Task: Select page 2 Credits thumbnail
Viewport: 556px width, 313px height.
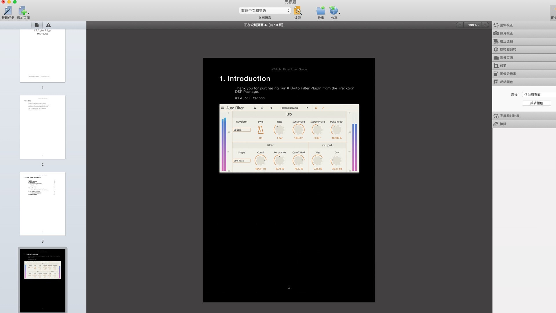Action: (x=43, y=127)
